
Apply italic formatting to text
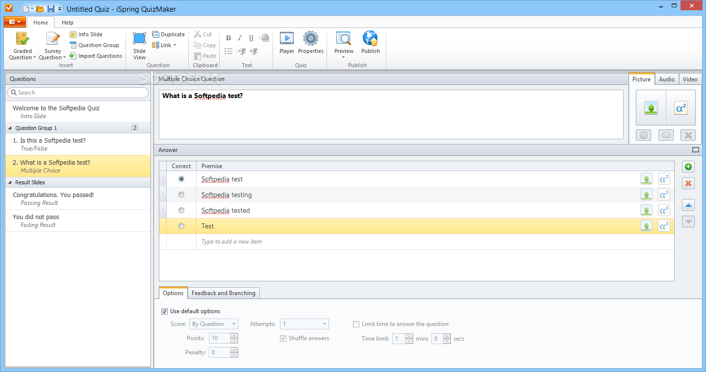tap(240, 38)
